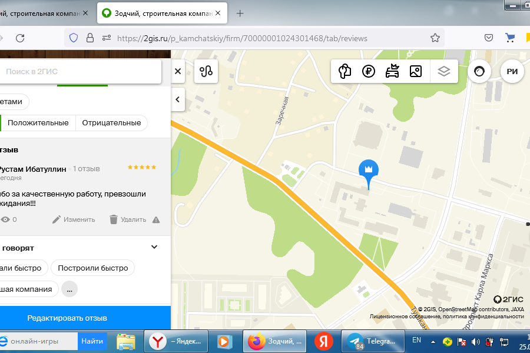This screenshot has width=530, height=353.
Task: Open the map layers stack icon
Action: [x=444, y=71]
